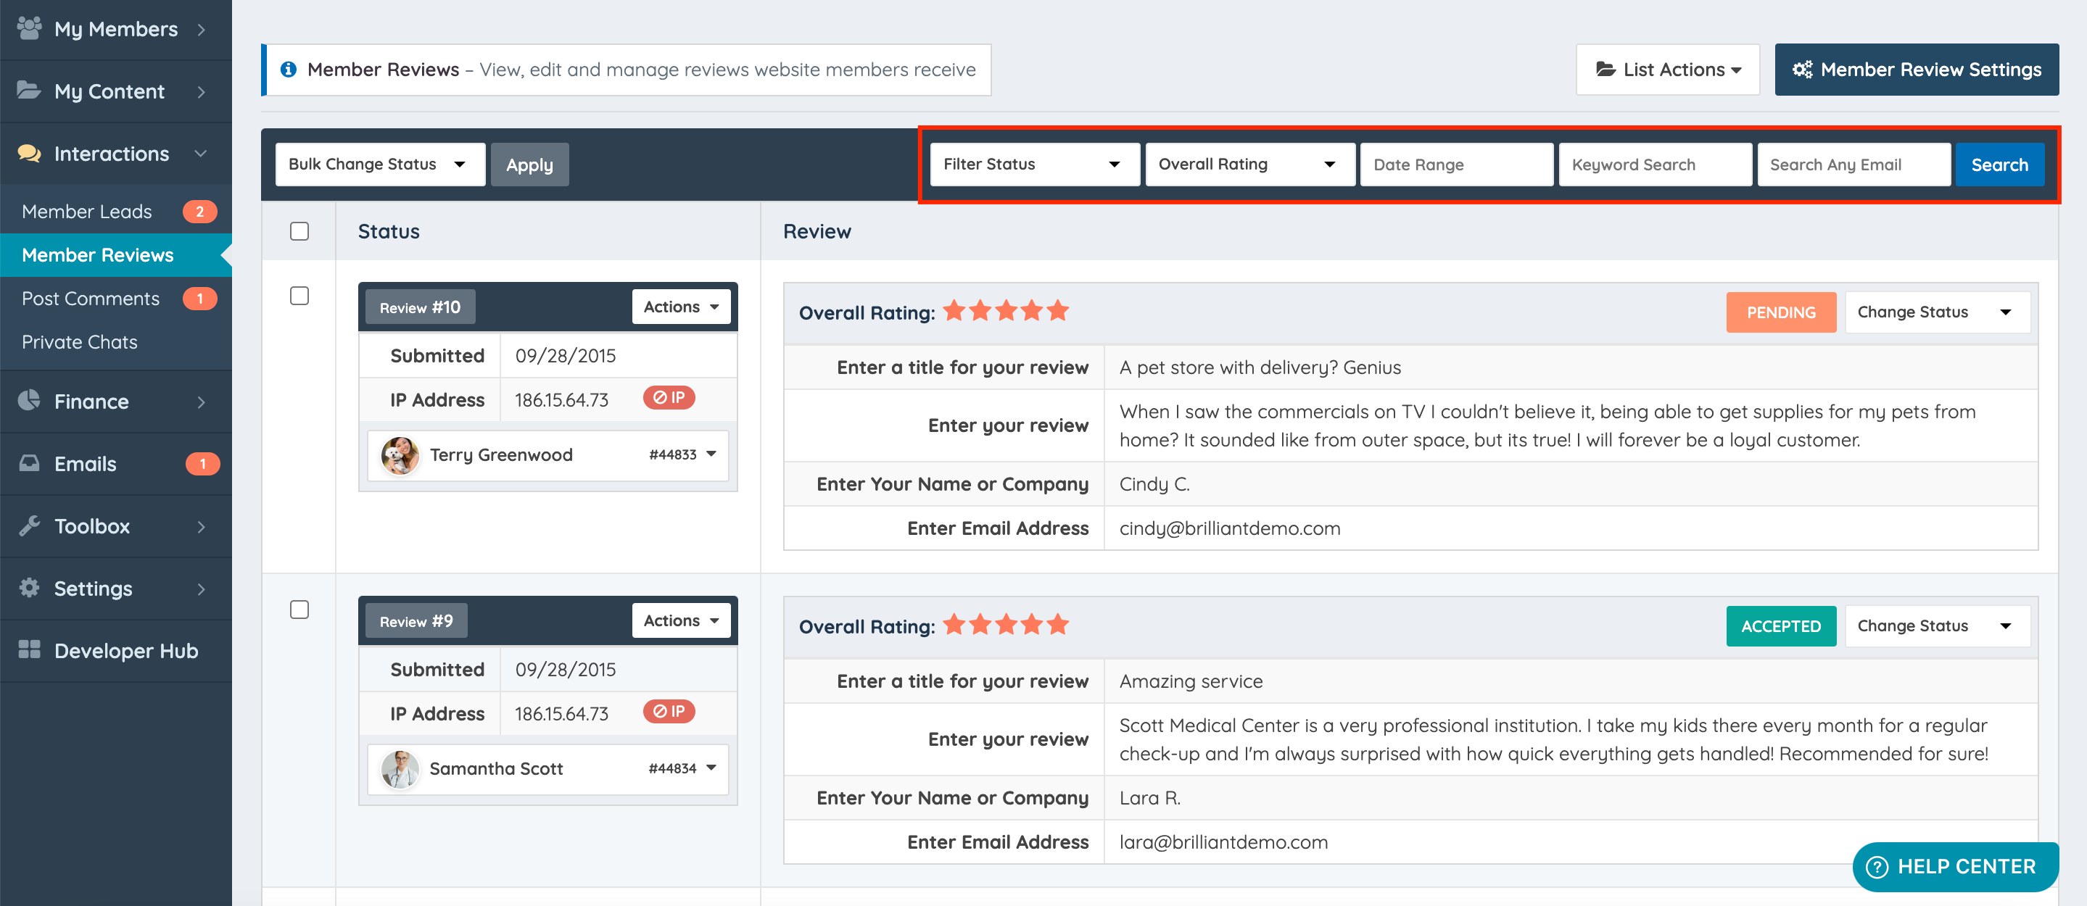Click the My Members people icon
This screenshot has width=2087, height=906.
(x=29, y=28)
